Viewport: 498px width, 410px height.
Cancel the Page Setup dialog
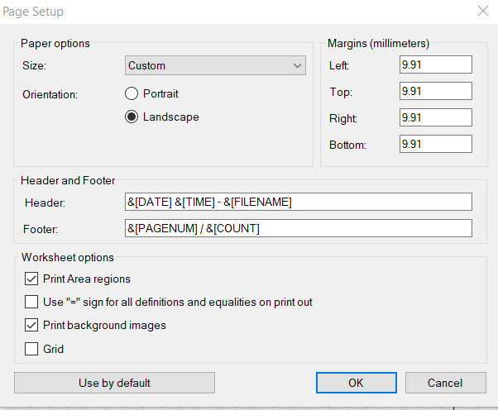[445, 383]
